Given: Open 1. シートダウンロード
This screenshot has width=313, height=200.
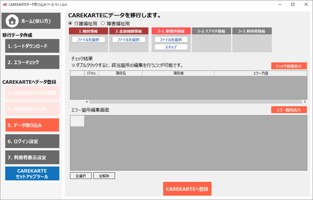Looking at the screenshot, I should tap(32, 46).
